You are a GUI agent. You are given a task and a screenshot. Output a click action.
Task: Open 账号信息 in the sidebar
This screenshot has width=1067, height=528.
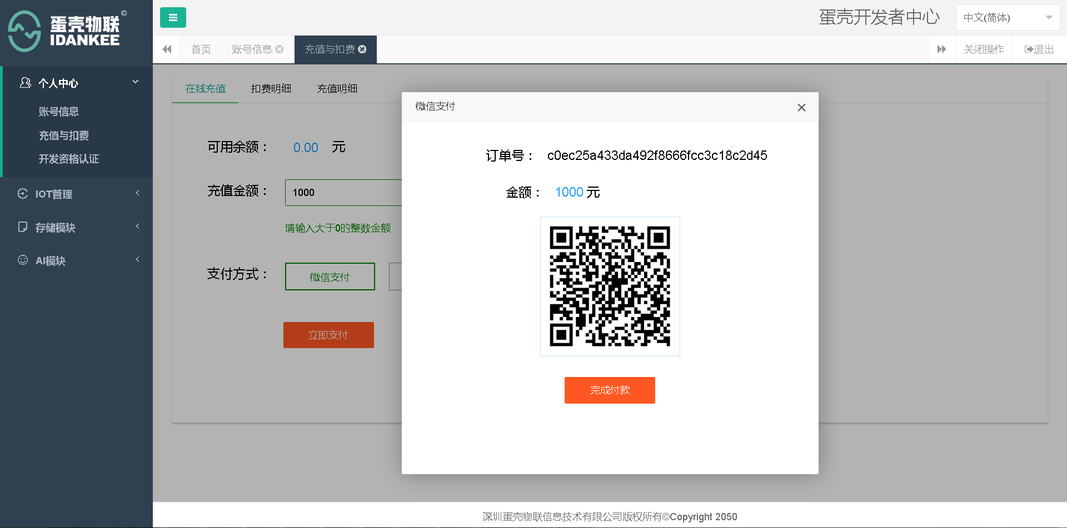[x=59, y=112]
